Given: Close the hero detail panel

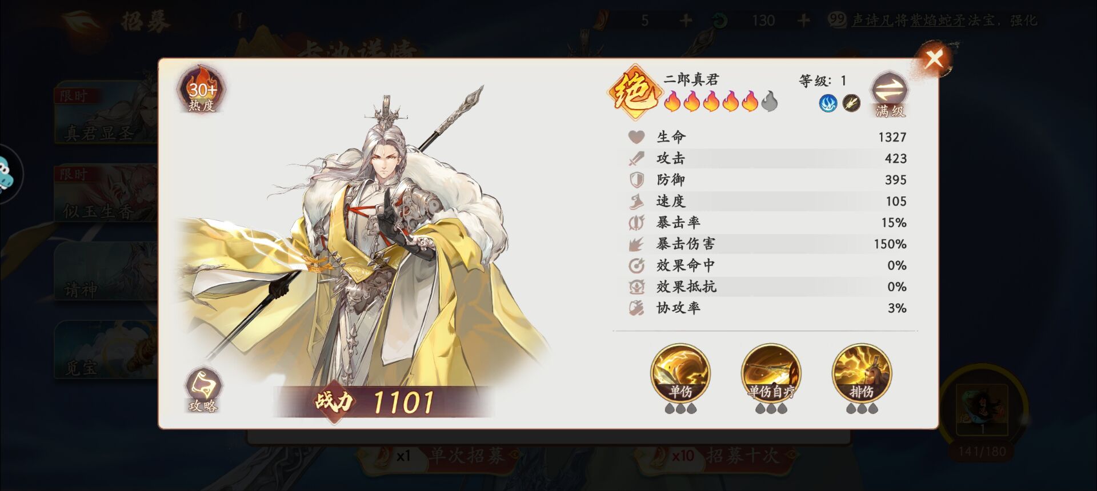Looking at the screenshot, I should pos(934,58).
